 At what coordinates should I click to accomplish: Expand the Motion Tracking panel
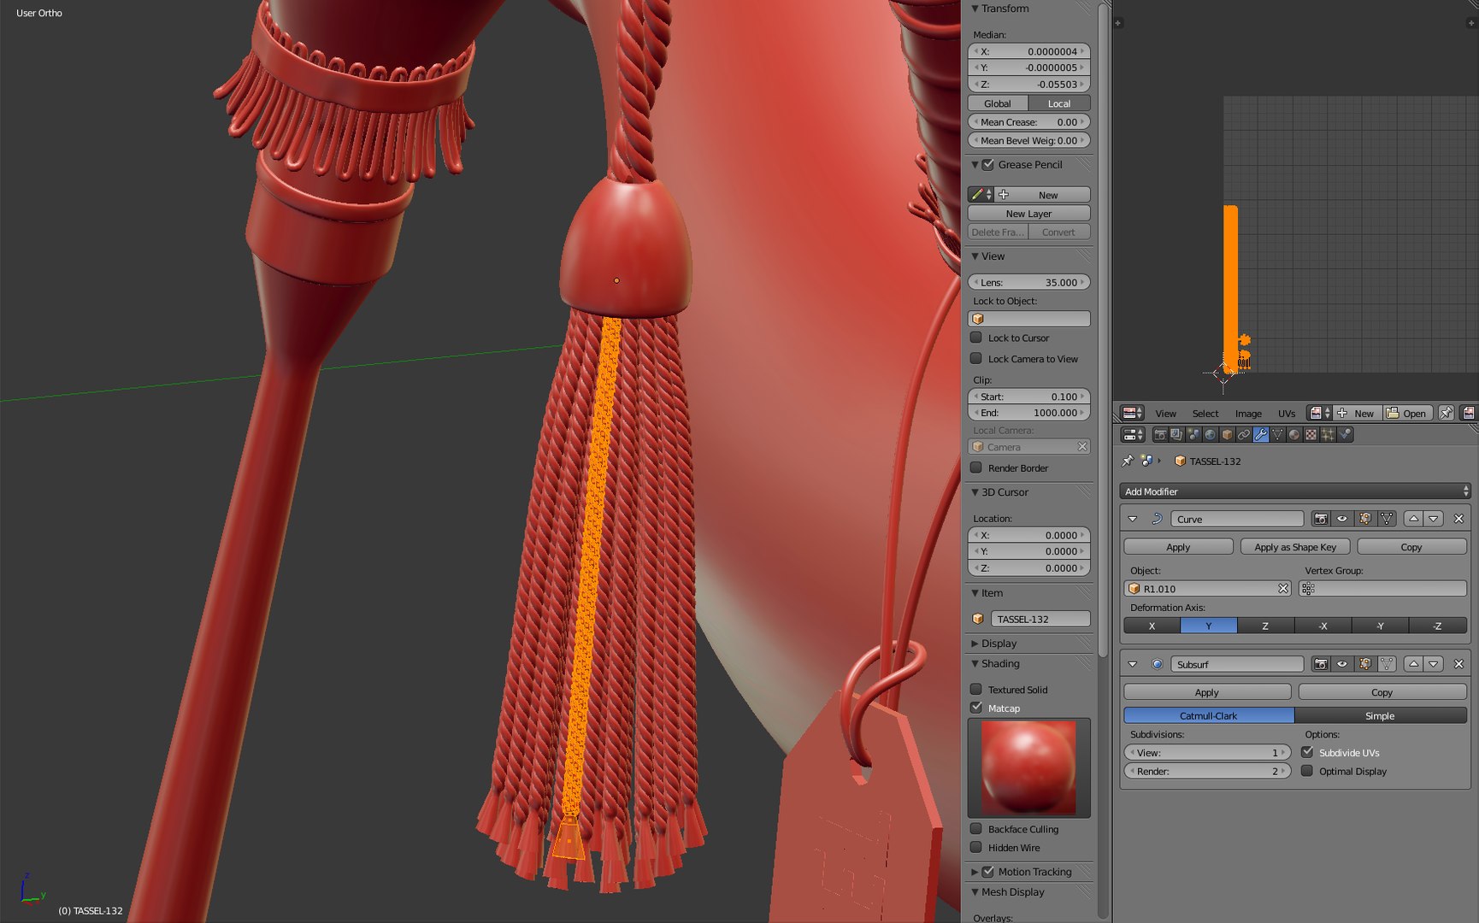(x=975, y=872)
